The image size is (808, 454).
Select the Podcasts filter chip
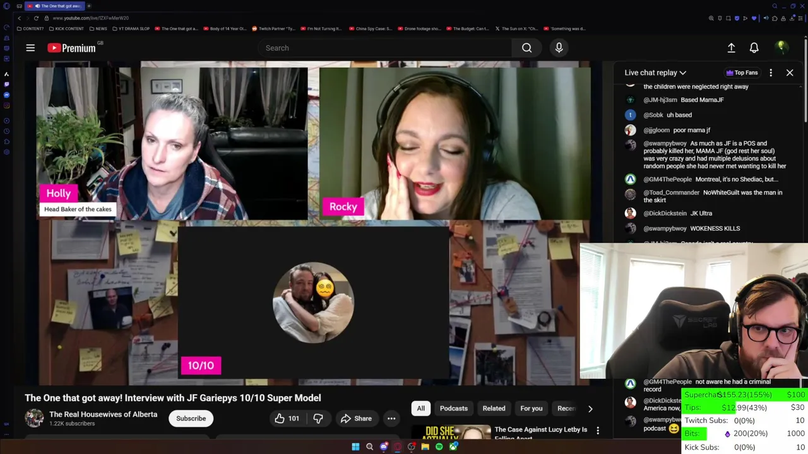[x=453, y=408]
